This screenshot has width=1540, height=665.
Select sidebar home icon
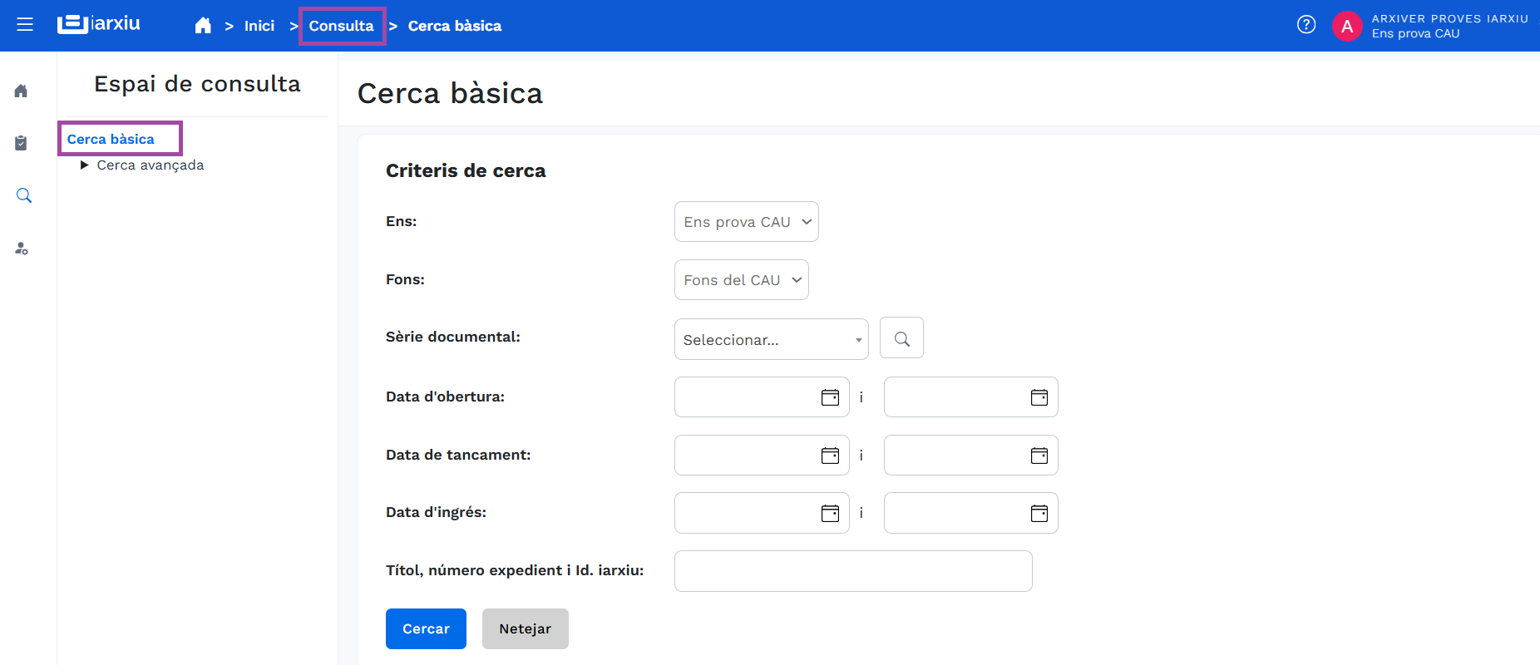coord(22,91)
